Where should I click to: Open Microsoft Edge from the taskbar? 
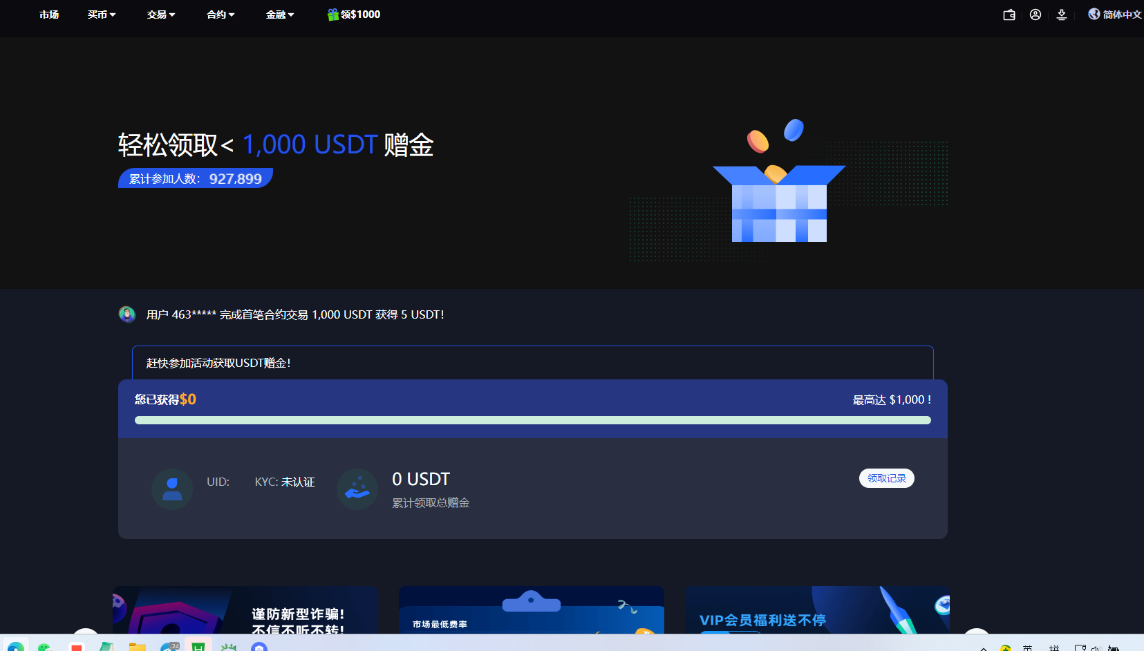(x=15, y=648)
